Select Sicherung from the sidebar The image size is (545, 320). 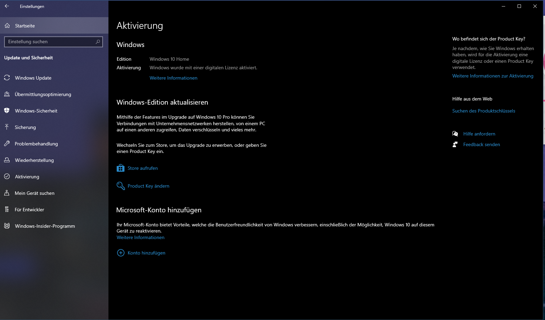(54, 127)
